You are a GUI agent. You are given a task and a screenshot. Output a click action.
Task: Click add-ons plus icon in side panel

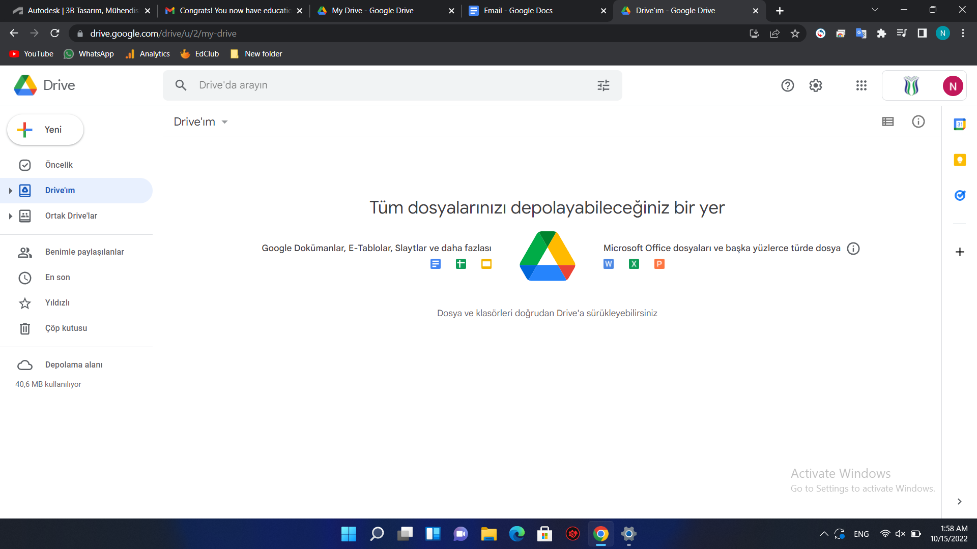coord(960,252)
